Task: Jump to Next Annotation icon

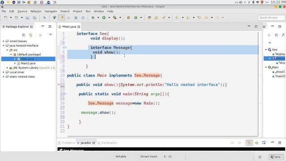Action: [x=177, y=17]
